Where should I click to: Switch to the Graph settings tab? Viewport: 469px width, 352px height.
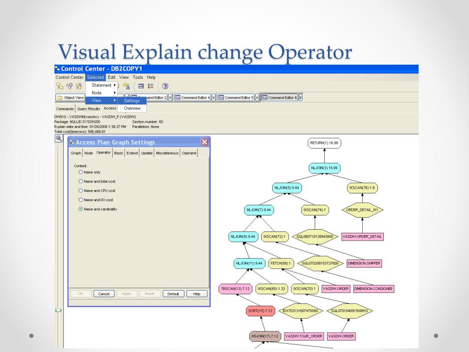76,153
